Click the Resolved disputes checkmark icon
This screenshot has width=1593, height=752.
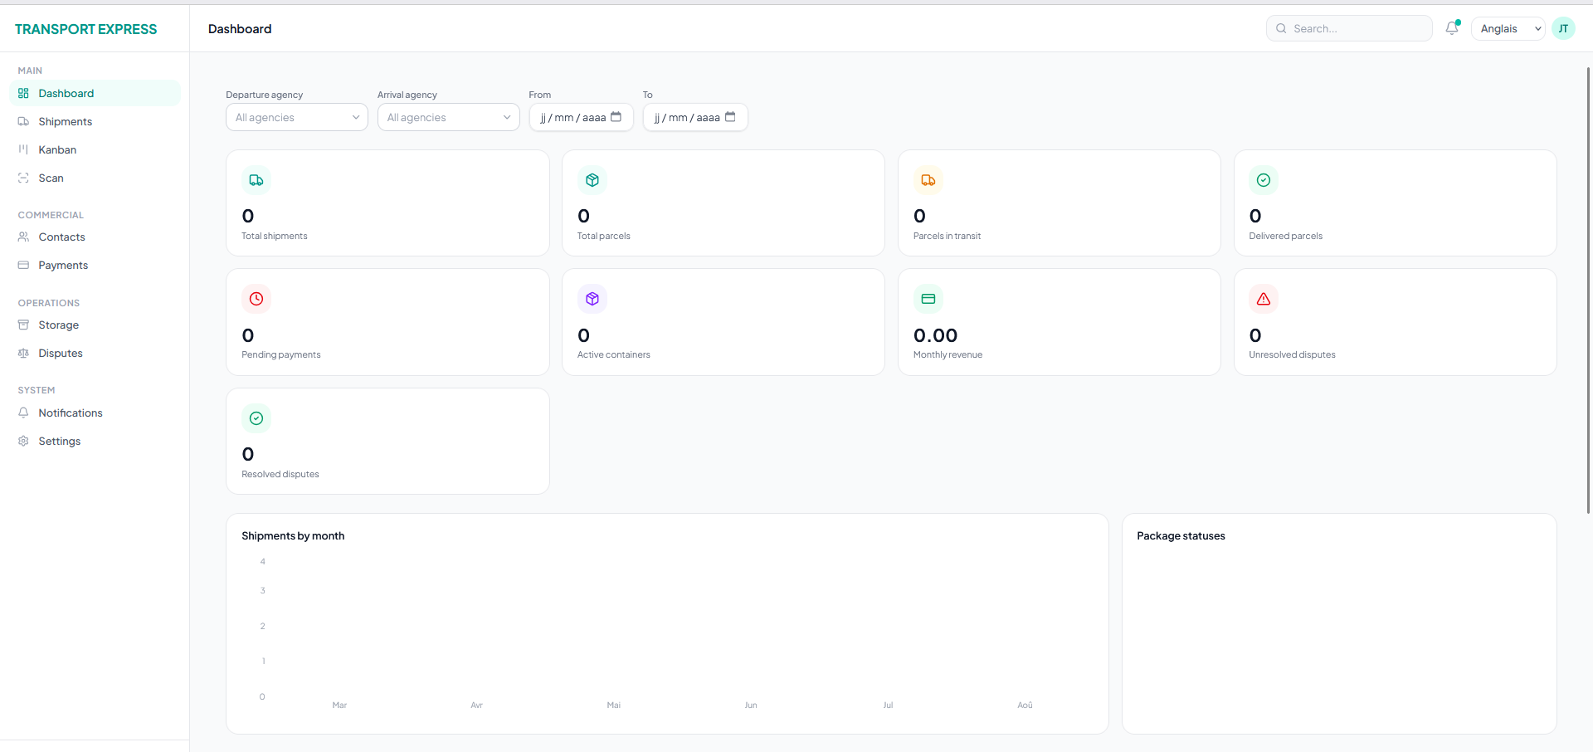pos(256,418)
